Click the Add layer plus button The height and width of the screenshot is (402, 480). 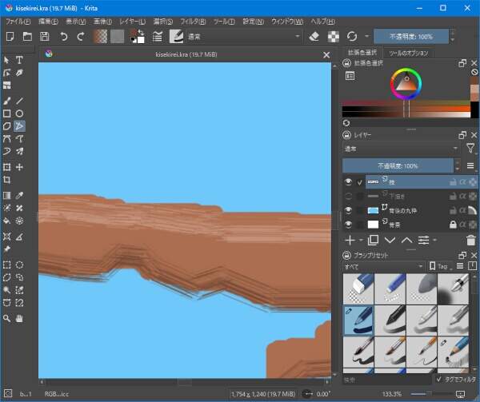click(349, 240)
